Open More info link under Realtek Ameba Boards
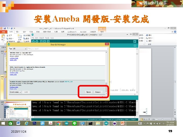The height and width of the screenshot is (137, 183). tap(13, 89)
